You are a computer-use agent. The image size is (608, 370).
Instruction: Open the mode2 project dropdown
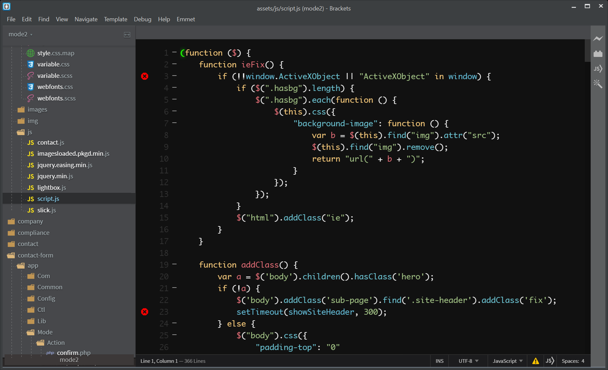tap(20, 34)
